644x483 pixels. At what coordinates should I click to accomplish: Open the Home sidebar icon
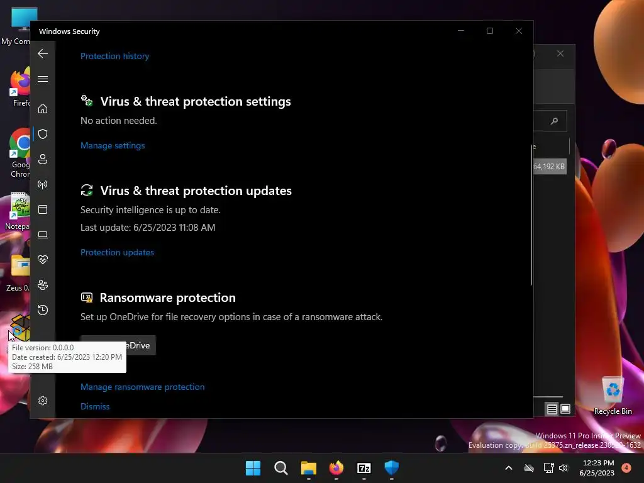tap(43, 109)
